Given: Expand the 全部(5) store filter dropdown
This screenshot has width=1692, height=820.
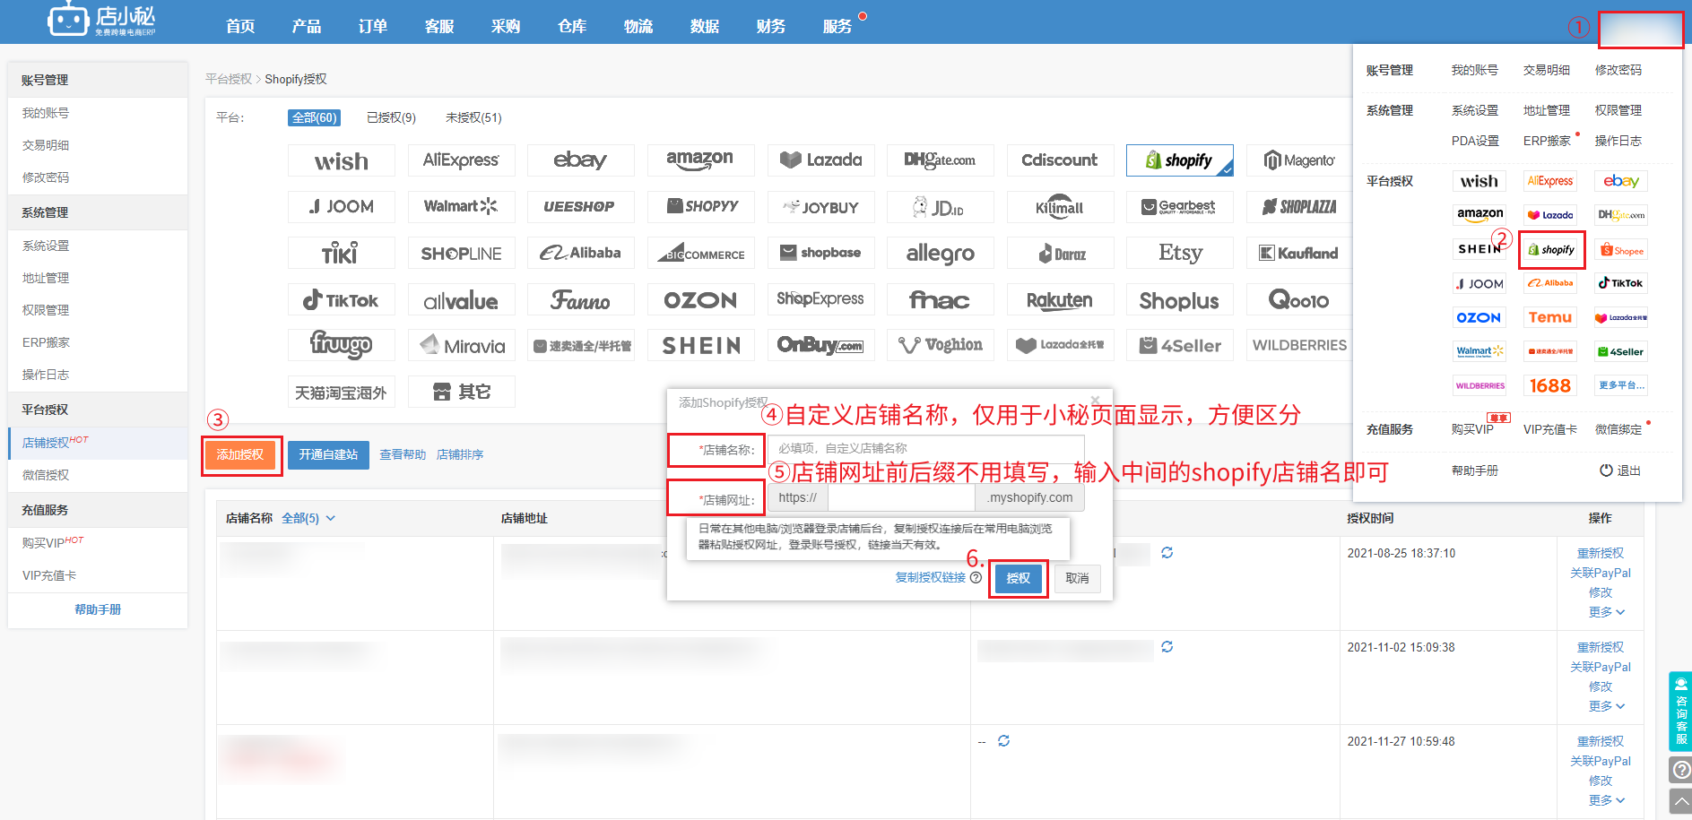Looking at the screenshot, I should [x=308, y=518].
